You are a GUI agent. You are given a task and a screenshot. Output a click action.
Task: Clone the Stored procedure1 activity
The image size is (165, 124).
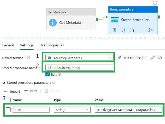[x=132, y=30]
